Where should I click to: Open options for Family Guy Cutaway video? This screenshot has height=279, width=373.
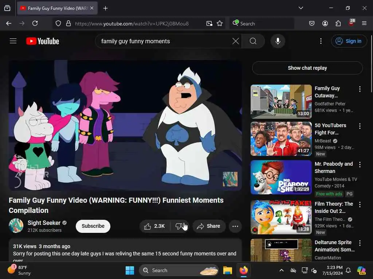pos(360,89)
